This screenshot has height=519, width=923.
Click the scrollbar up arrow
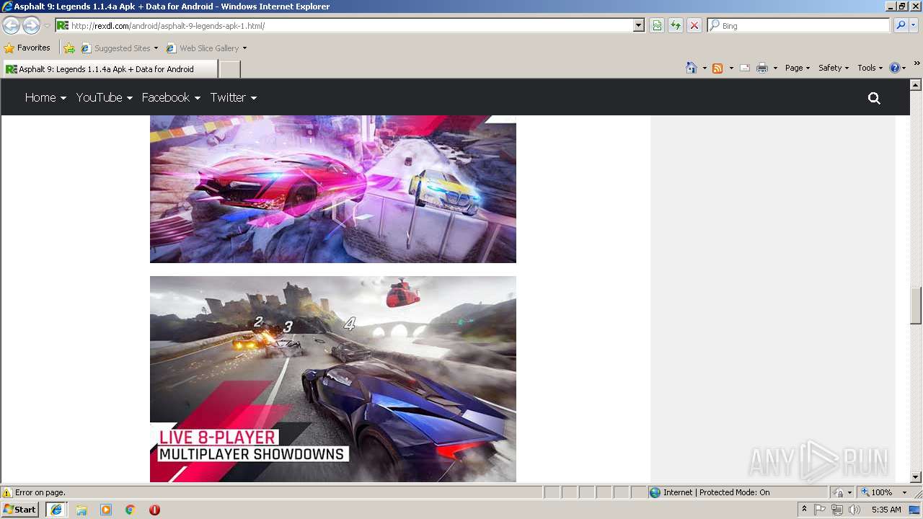tap(916, 84)
